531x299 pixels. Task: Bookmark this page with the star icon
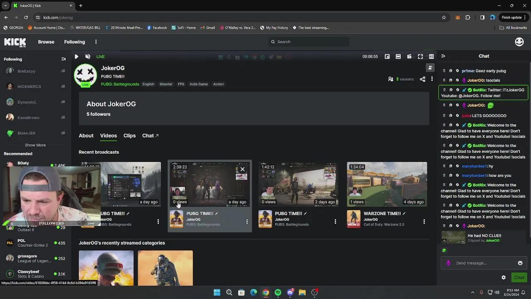click(x=444, y=17)
